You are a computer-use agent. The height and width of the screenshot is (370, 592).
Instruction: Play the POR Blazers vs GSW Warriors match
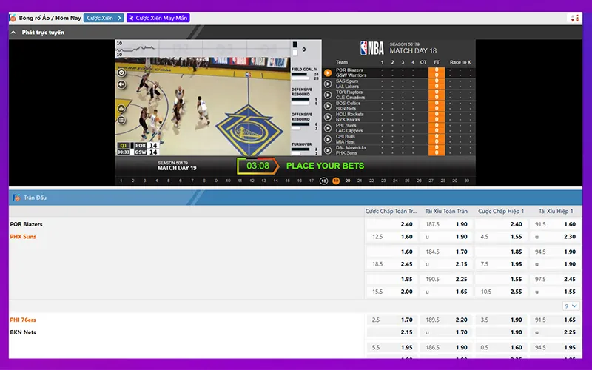point(328,73)
